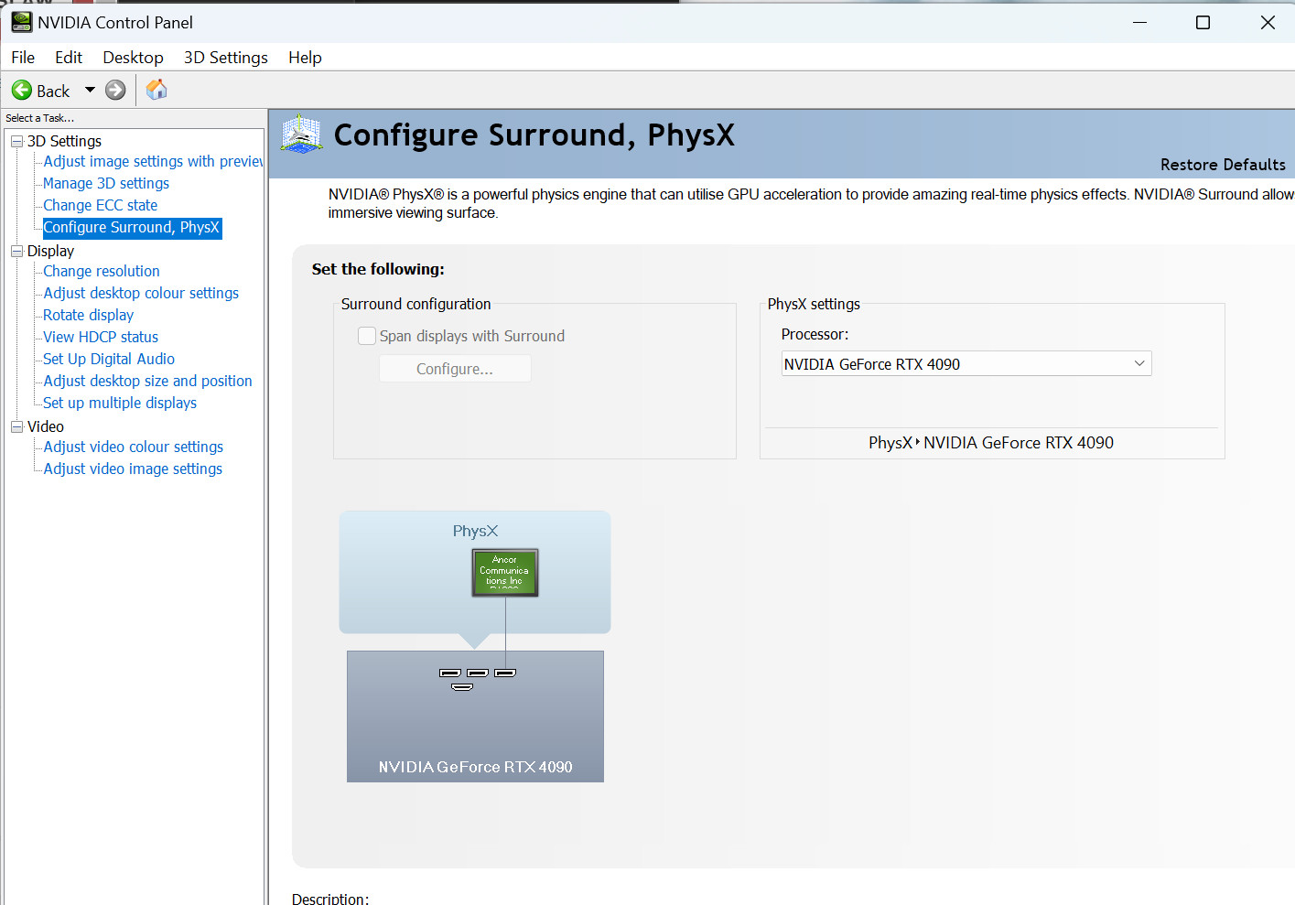Click the Display tree category label
The height and width of the screenshot is (905, 1295).
click(50, 251)
